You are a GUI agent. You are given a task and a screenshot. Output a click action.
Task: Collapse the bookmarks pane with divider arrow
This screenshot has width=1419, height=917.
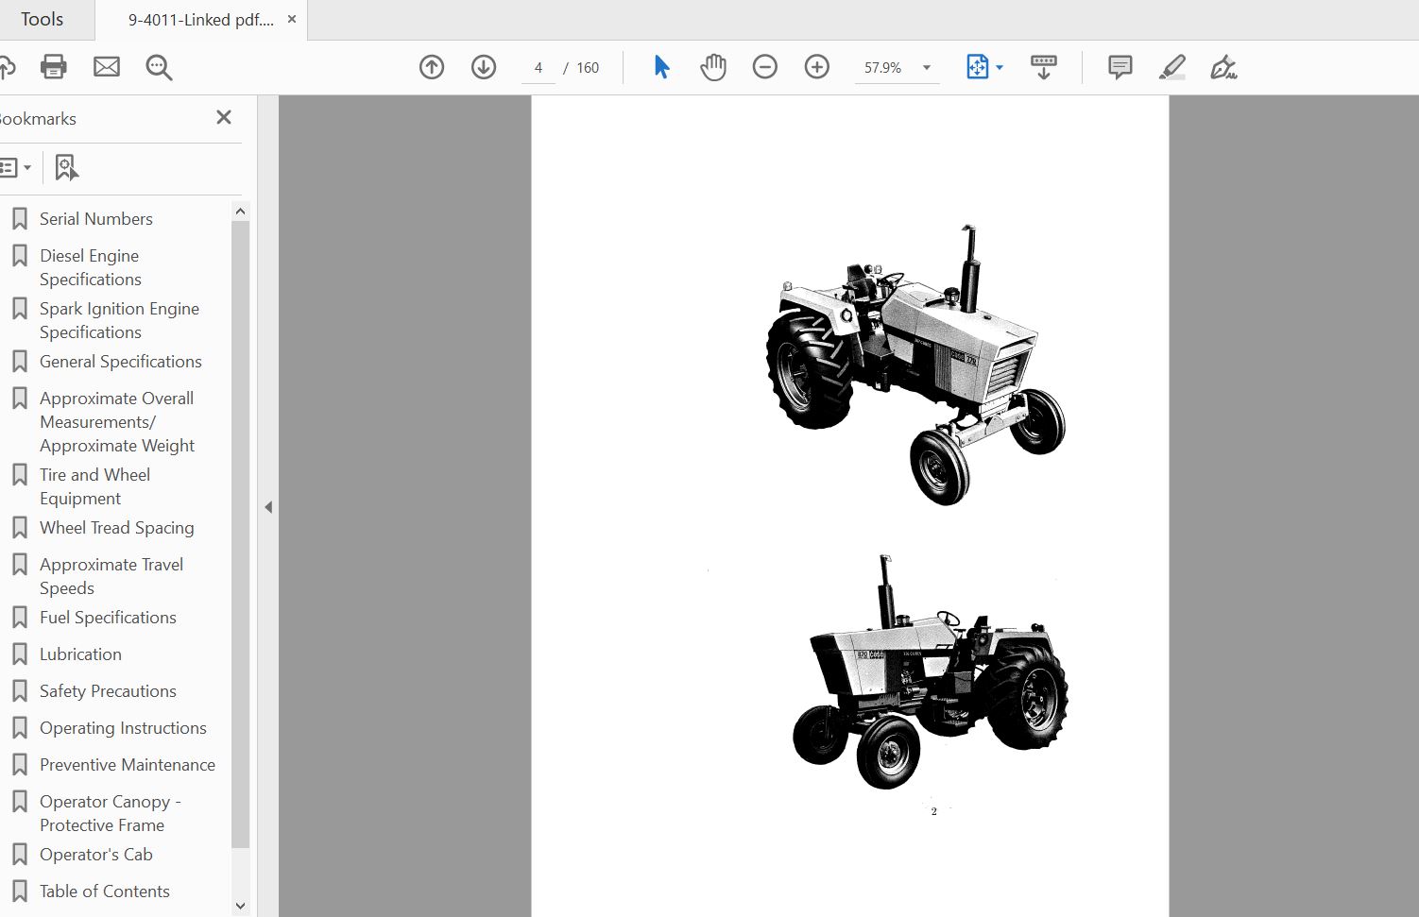pos(268,507)
